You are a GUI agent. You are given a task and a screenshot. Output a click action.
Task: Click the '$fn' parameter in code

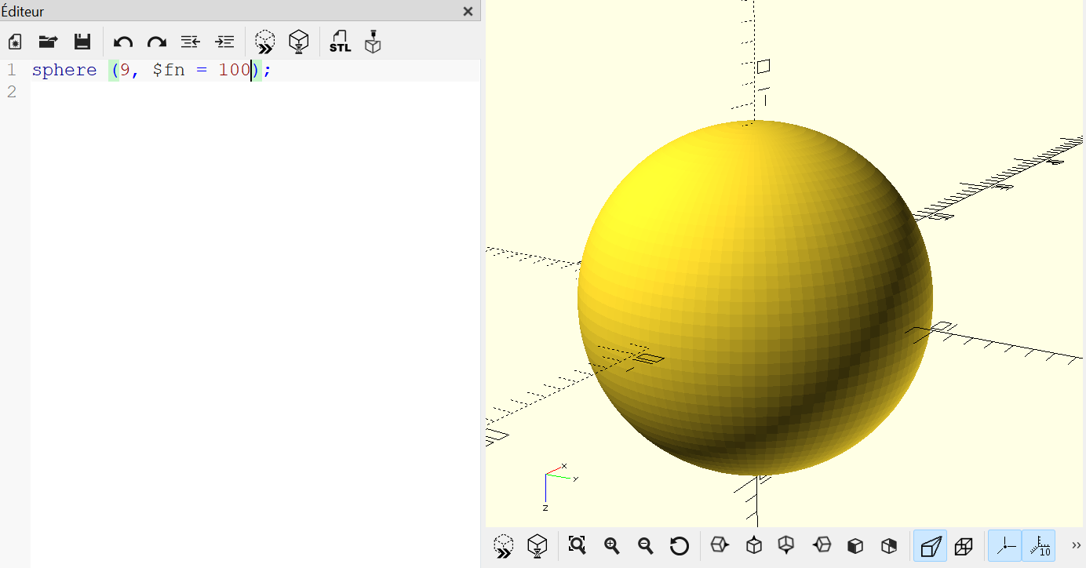[x=169, y=70]
